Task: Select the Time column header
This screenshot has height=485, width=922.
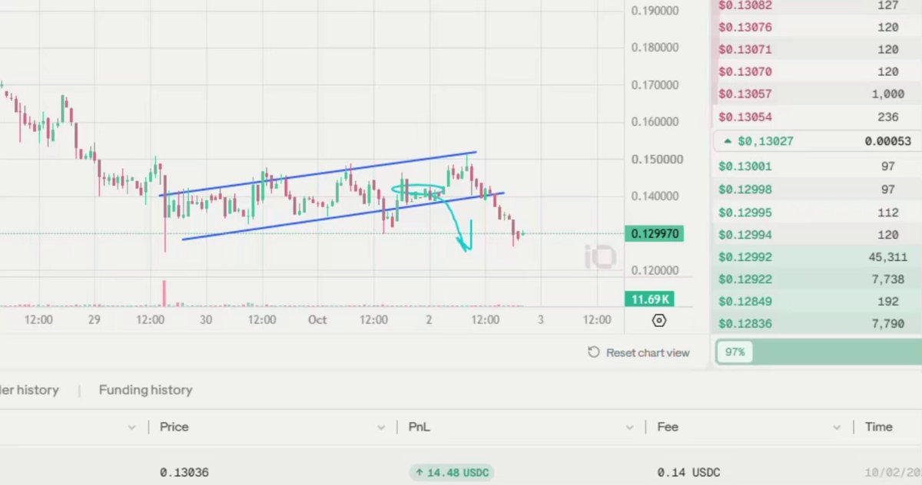Action: [x=879, y=427]
